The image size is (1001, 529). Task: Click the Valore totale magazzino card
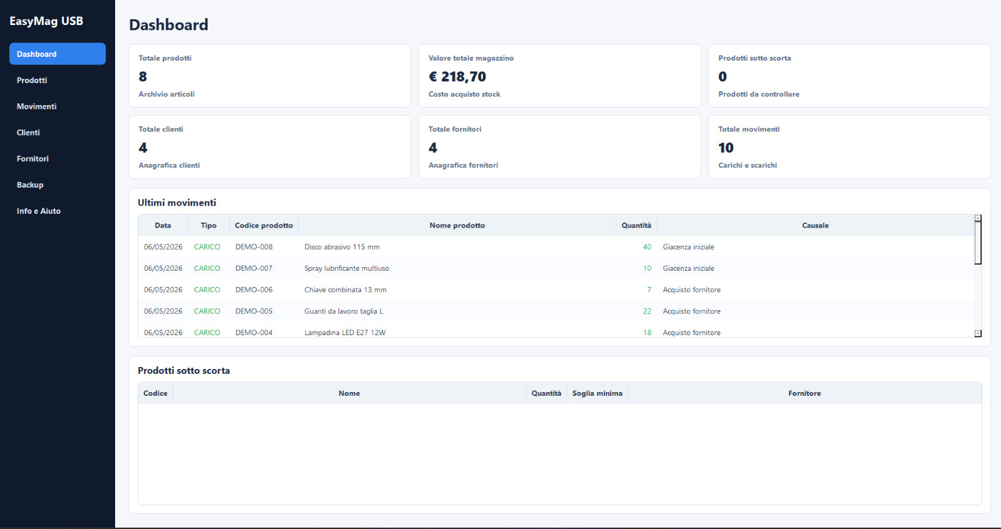pyautogui.click(x=560, y=76)
